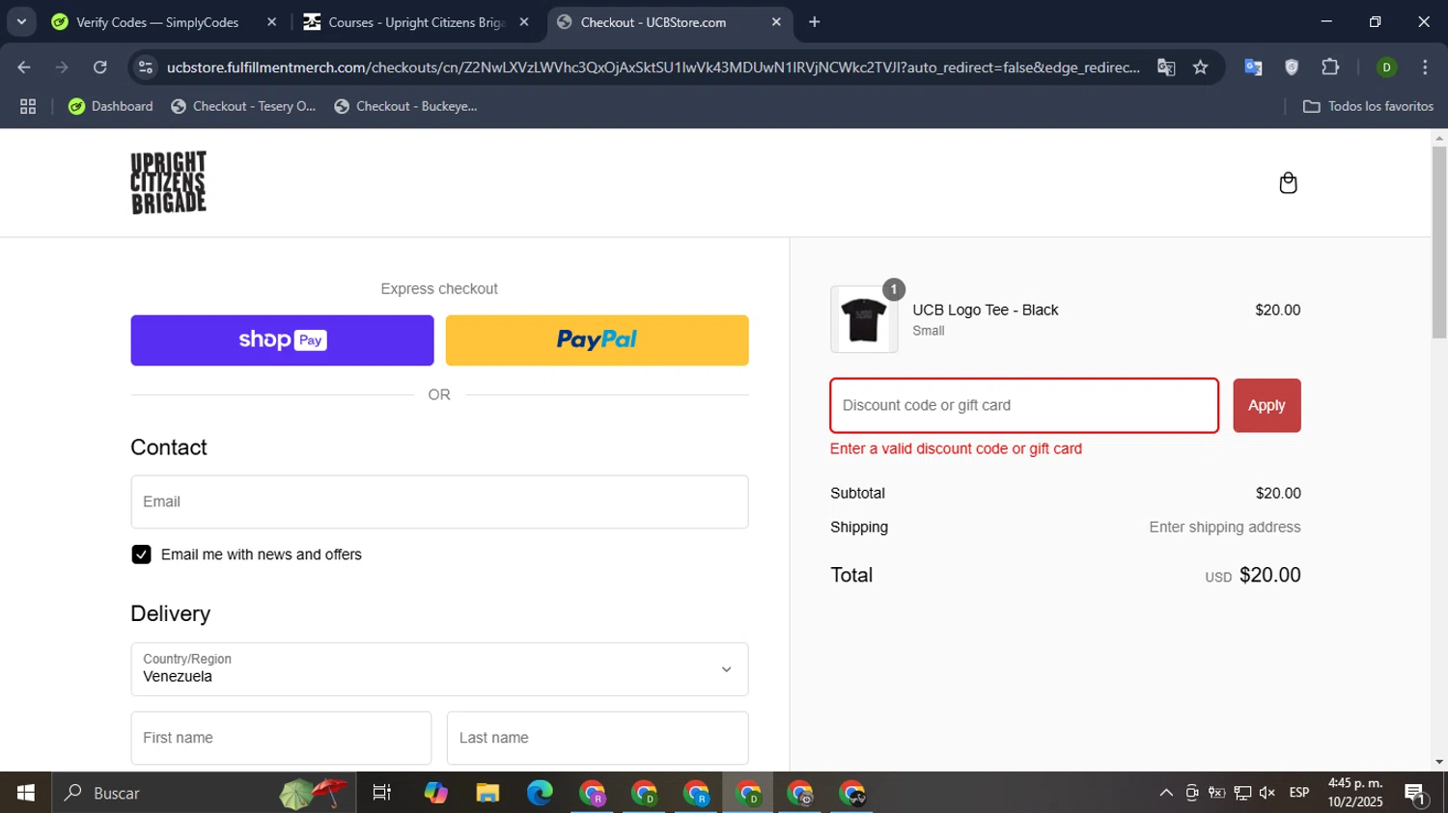Close the Checkout - UCBStore.com tab

tap(776, 22)
